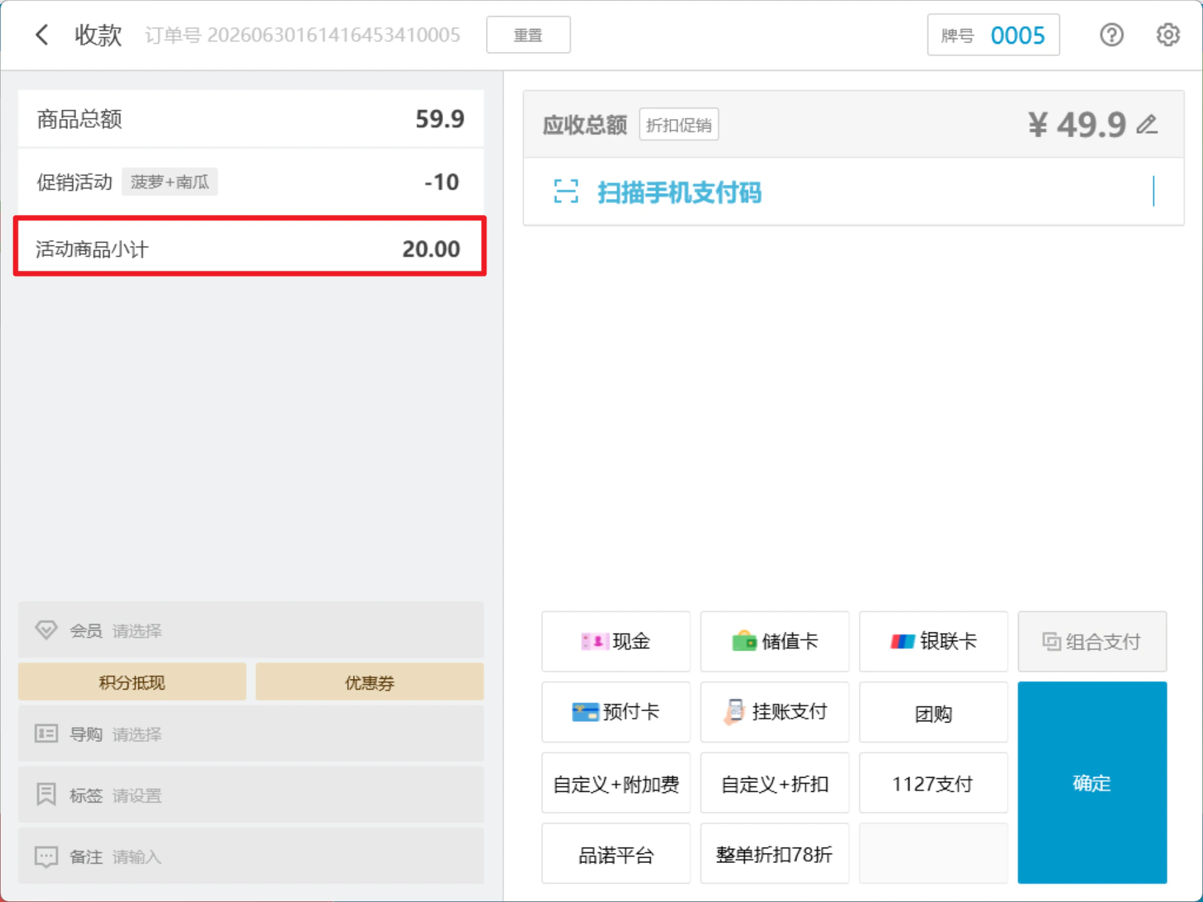Select UnionPay card (银联卡) payment
Viewport: 1203px width, 902px height.
[x=933, y=641]
